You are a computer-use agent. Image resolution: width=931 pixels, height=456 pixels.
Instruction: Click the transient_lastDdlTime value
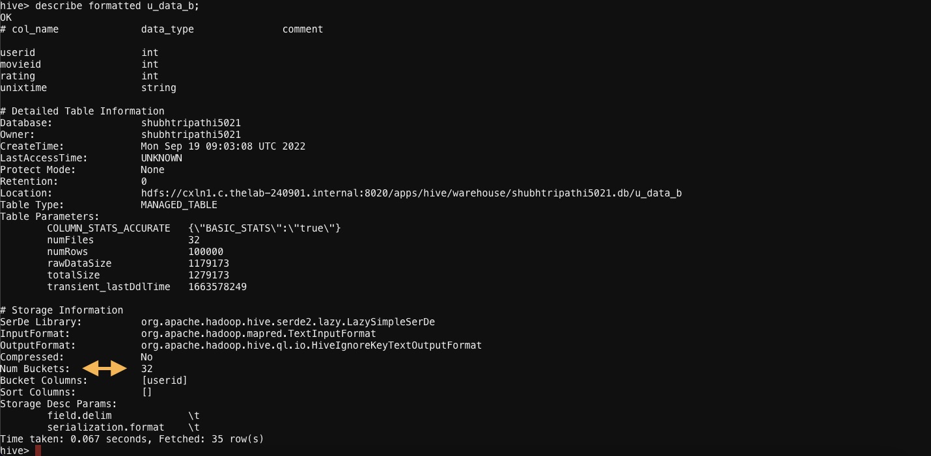pos(217,287)
